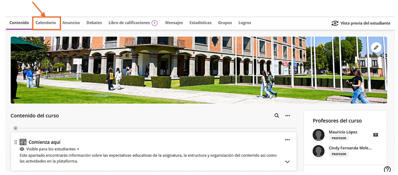
Task: Open Visible para los estudiantes dropdown
Action: 53,149
